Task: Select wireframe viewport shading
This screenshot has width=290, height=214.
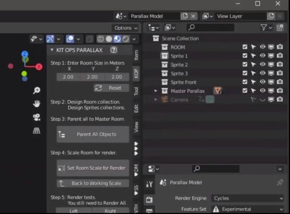Action: 101,39
